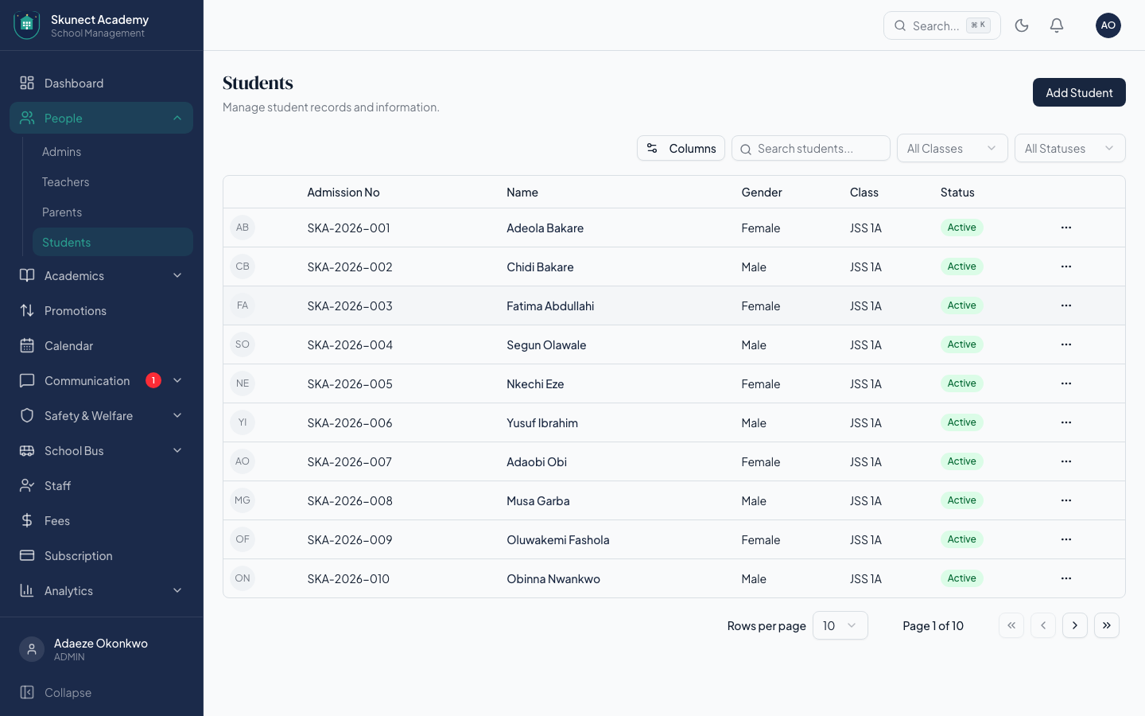This screenshot has width=1145, height=716.
Task: Click the ON avatar of Obinna Nwankwo
Action: (x=243, y=578)
